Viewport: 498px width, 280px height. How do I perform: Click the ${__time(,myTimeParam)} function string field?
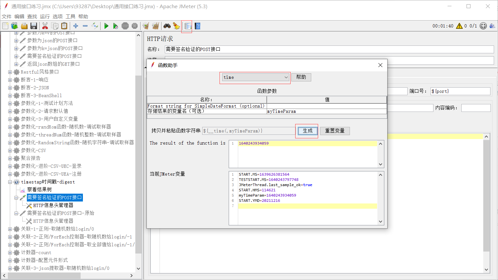pos(249,131)
